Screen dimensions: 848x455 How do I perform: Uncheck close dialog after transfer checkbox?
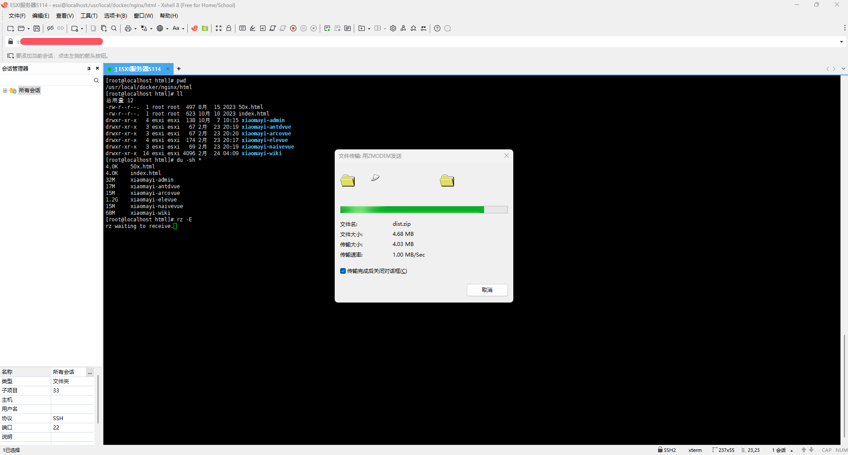pyautogui.click(x=343, y=271)
